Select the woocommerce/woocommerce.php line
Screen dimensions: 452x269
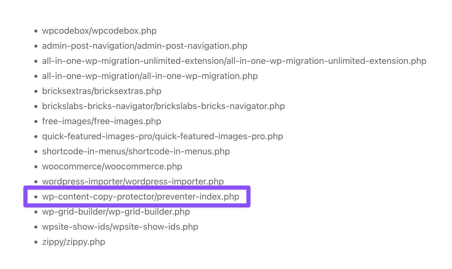112,166
